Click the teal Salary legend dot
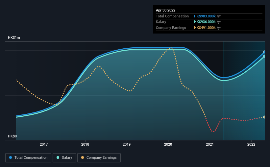Image resolution: width=270 pixels, height=167 pixels. (58, 157)
